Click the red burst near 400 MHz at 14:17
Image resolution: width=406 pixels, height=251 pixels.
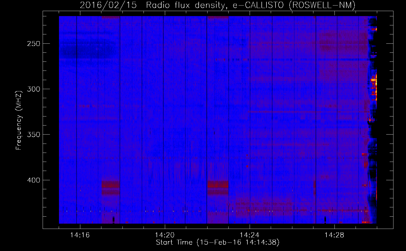[x=111, y=187]
